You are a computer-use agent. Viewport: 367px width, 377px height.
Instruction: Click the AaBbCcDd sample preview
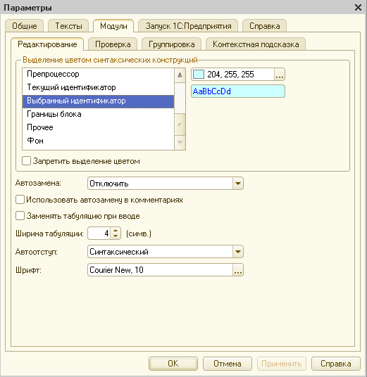[238, 91]
